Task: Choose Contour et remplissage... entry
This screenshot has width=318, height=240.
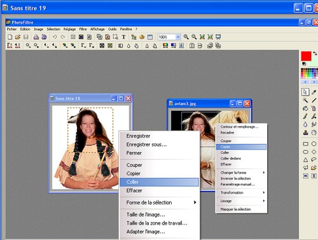Action: pos(241,127)
